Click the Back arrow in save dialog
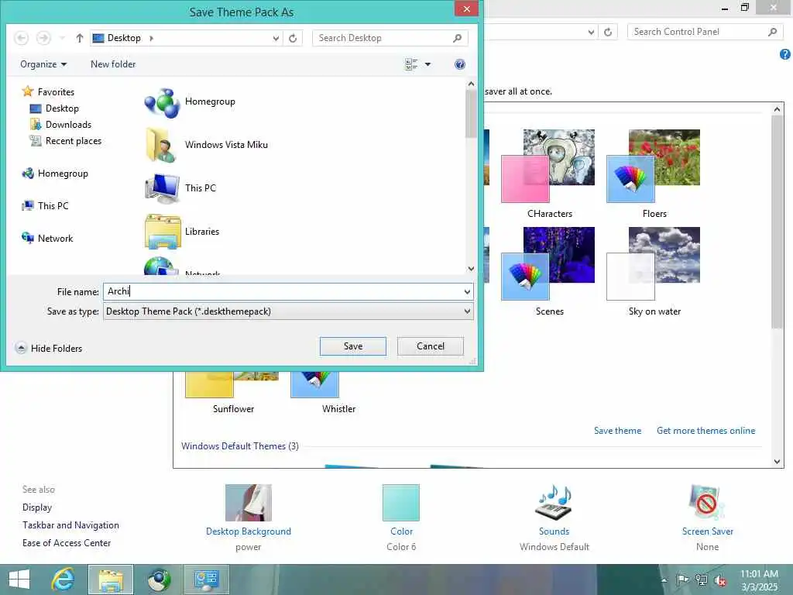Image resolution: width=793 pixels, height=595 pixels. point(21,38)
